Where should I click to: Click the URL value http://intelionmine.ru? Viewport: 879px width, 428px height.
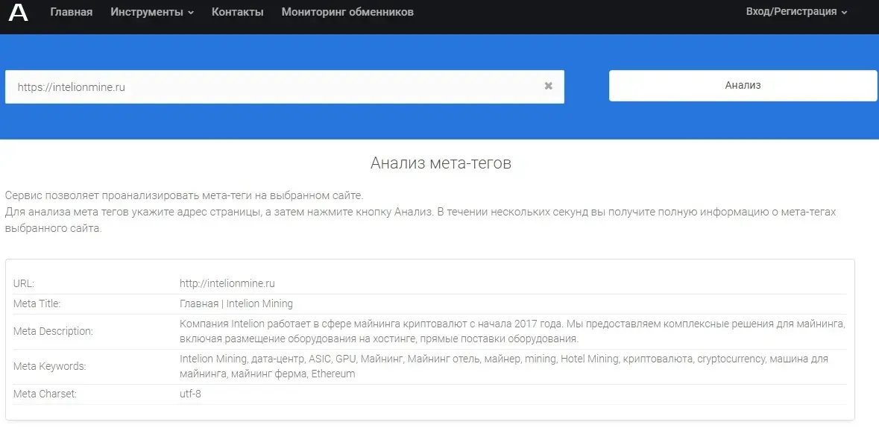point(227,283)
